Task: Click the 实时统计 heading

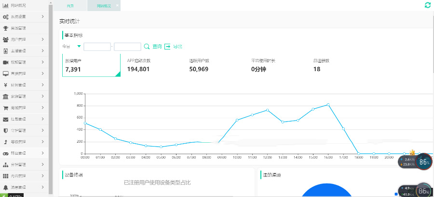Action: coord(70,22)
